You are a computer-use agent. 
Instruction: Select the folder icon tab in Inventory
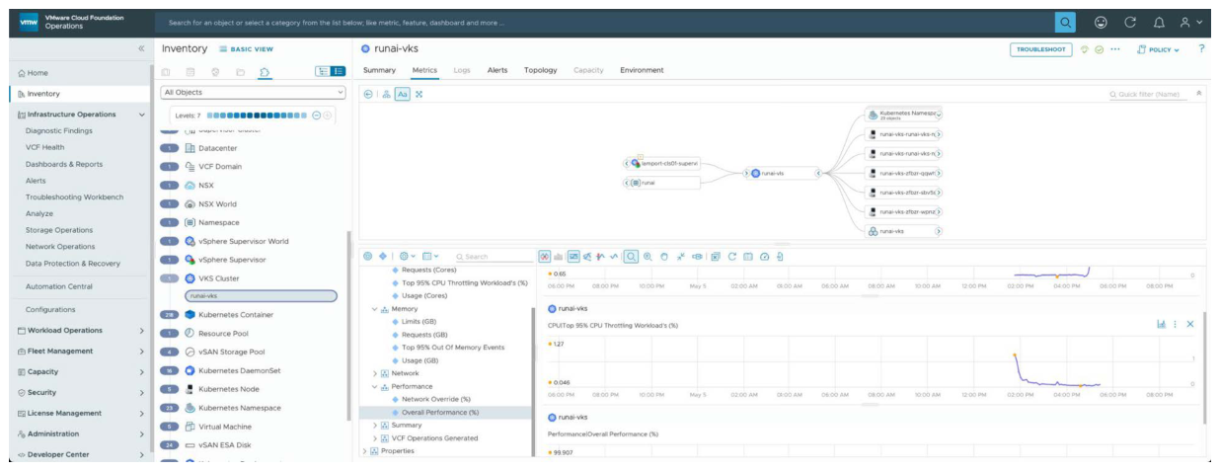[x=240, y=71]
